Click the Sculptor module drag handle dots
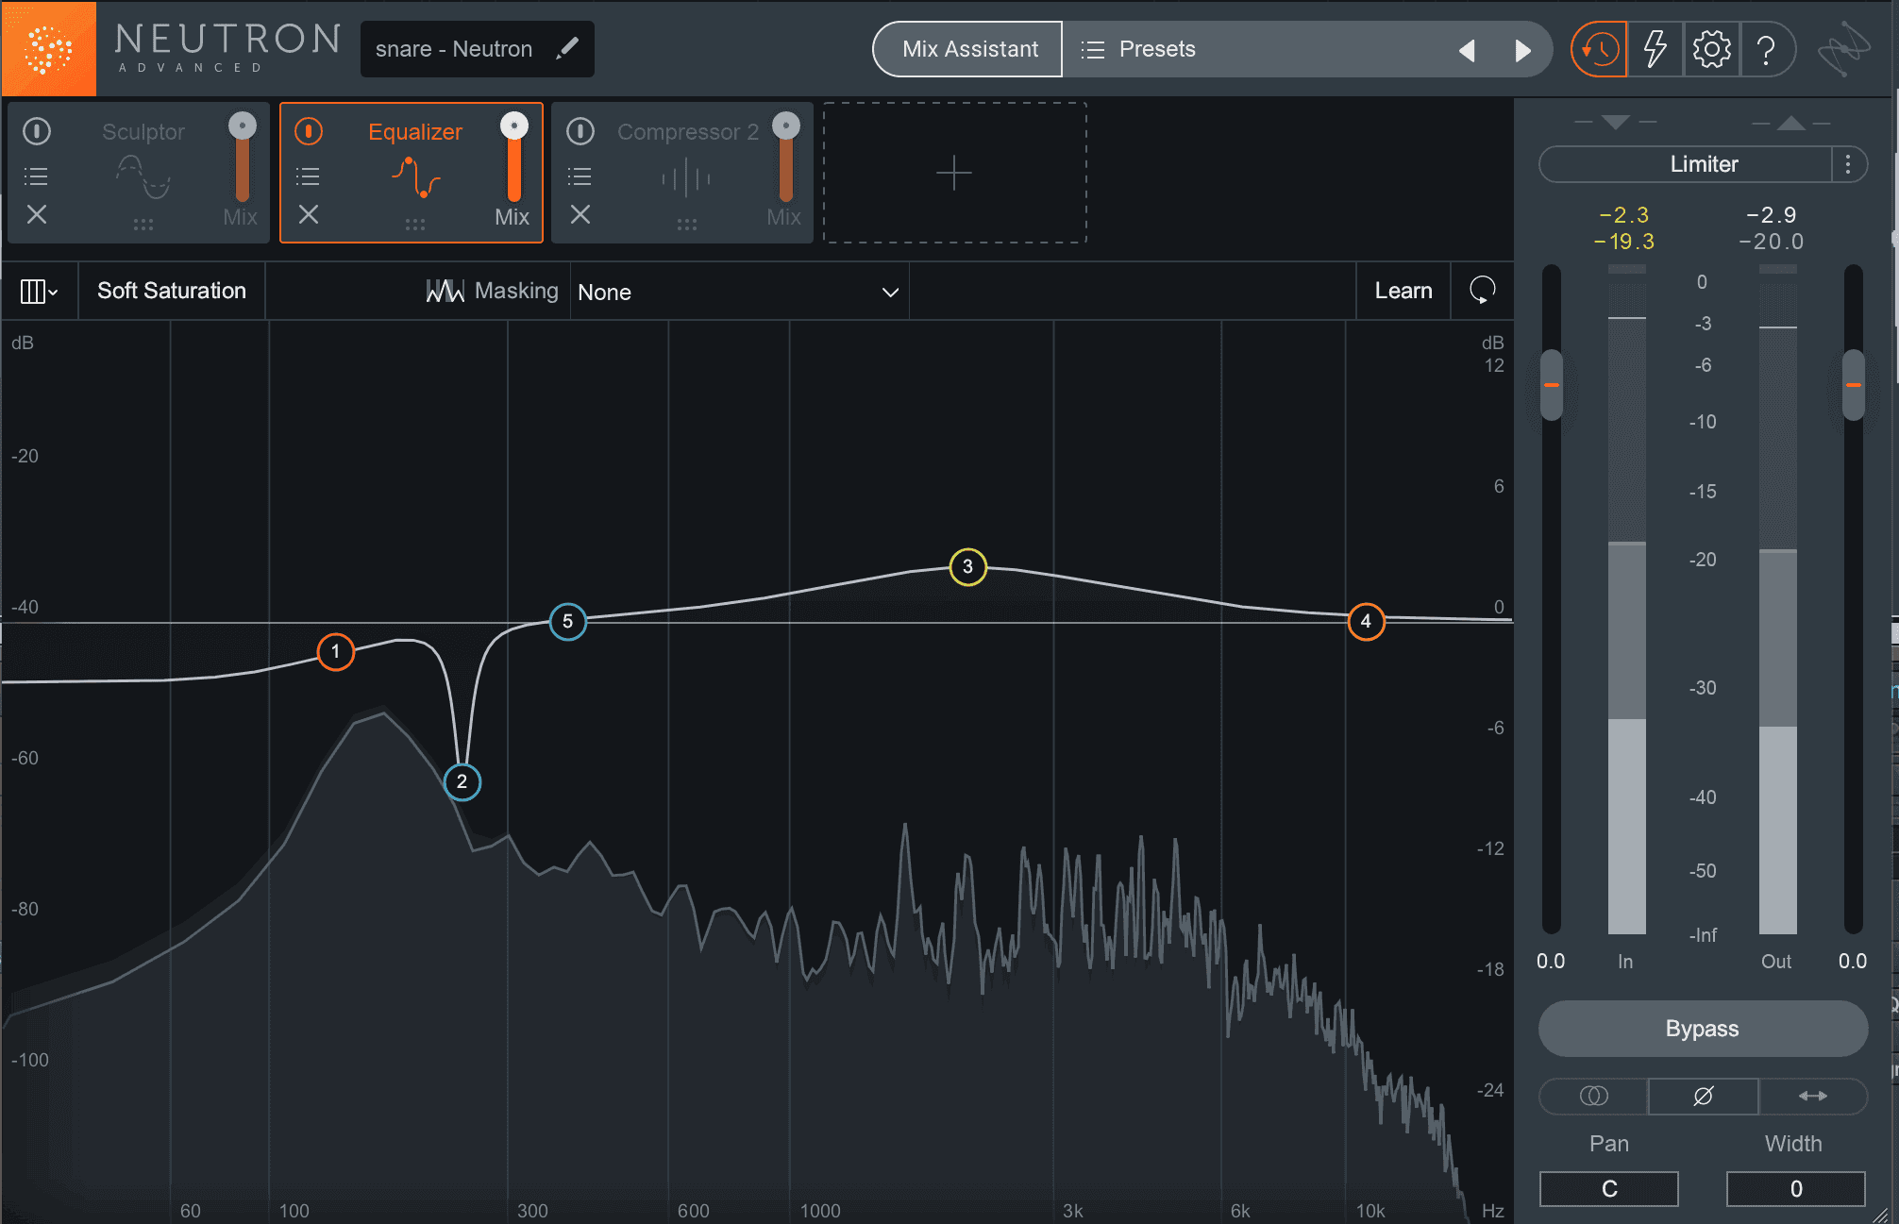Viewport: 1899px width, 1224px height. pyautogui.click(x=143, y=225)
